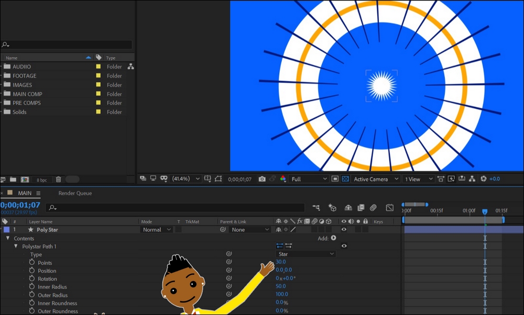Delete selected project item with the trash icon
Screen dimensions: 524x315
point(59,179)
